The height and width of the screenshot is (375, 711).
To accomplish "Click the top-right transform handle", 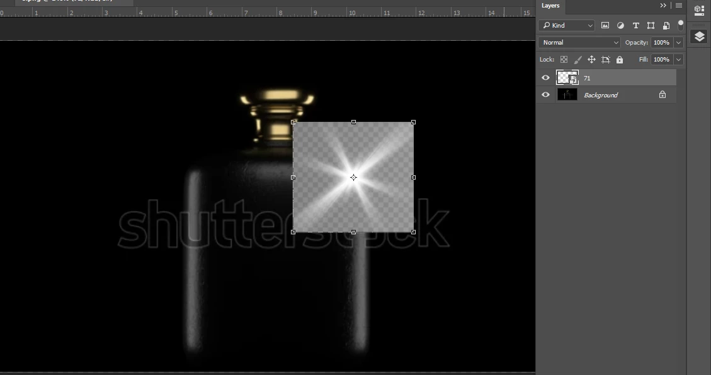I will (414, 122).
